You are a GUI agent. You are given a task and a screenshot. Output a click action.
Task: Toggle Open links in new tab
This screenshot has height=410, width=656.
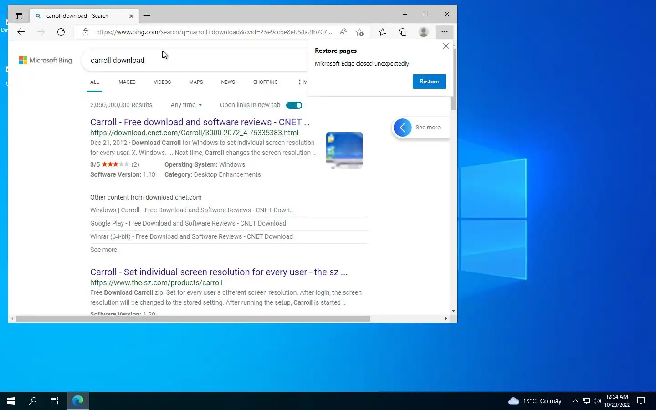tap(294, 105)
